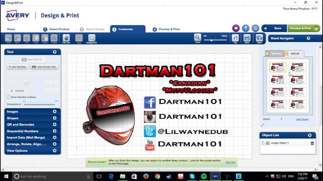This screenshot has height=181, width=323.
Task: Expand Sequential Numbers panel
Action: pyautogui.click(x=55, y=131)
